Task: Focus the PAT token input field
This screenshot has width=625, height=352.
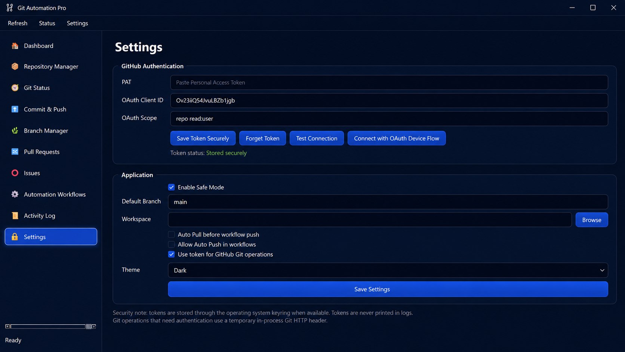Action: tap(389, 82)
